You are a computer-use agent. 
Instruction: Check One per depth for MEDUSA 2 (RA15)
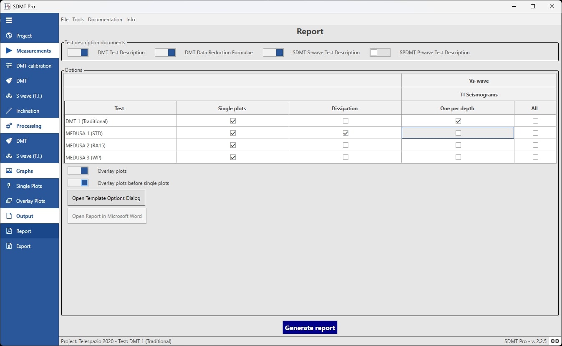[458, 145]
